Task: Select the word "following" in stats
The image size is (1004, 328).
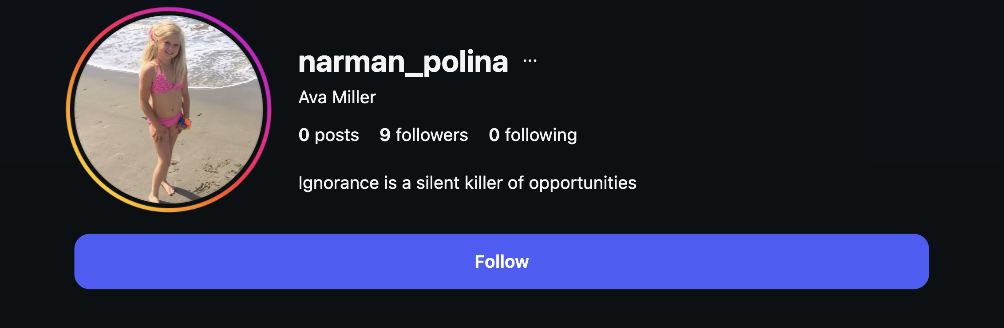Action: (x=541, y=135)
